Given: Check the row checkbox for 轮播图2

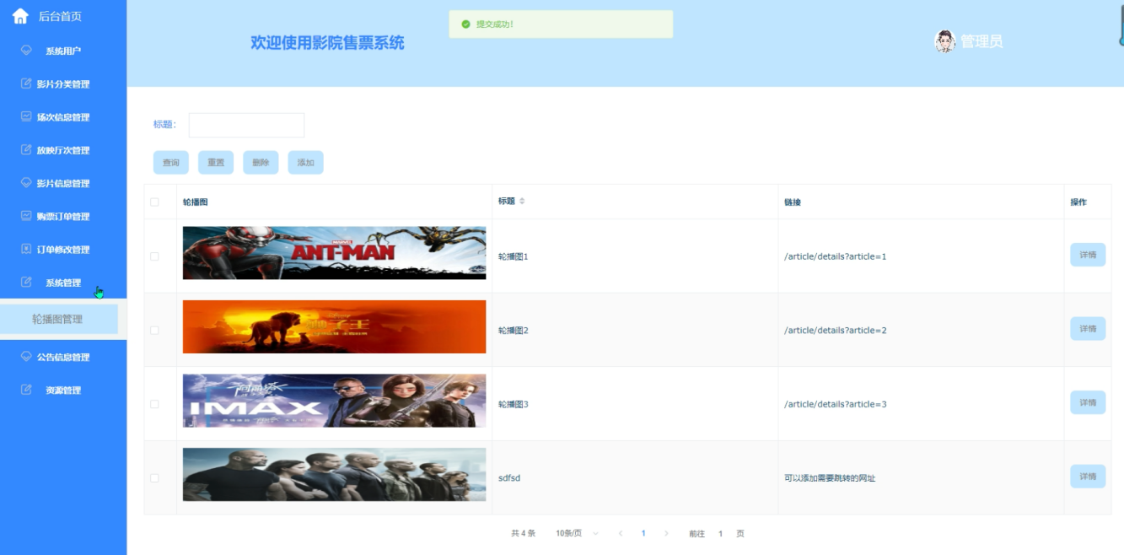Looking at the screenshot, I should point(154,330).
